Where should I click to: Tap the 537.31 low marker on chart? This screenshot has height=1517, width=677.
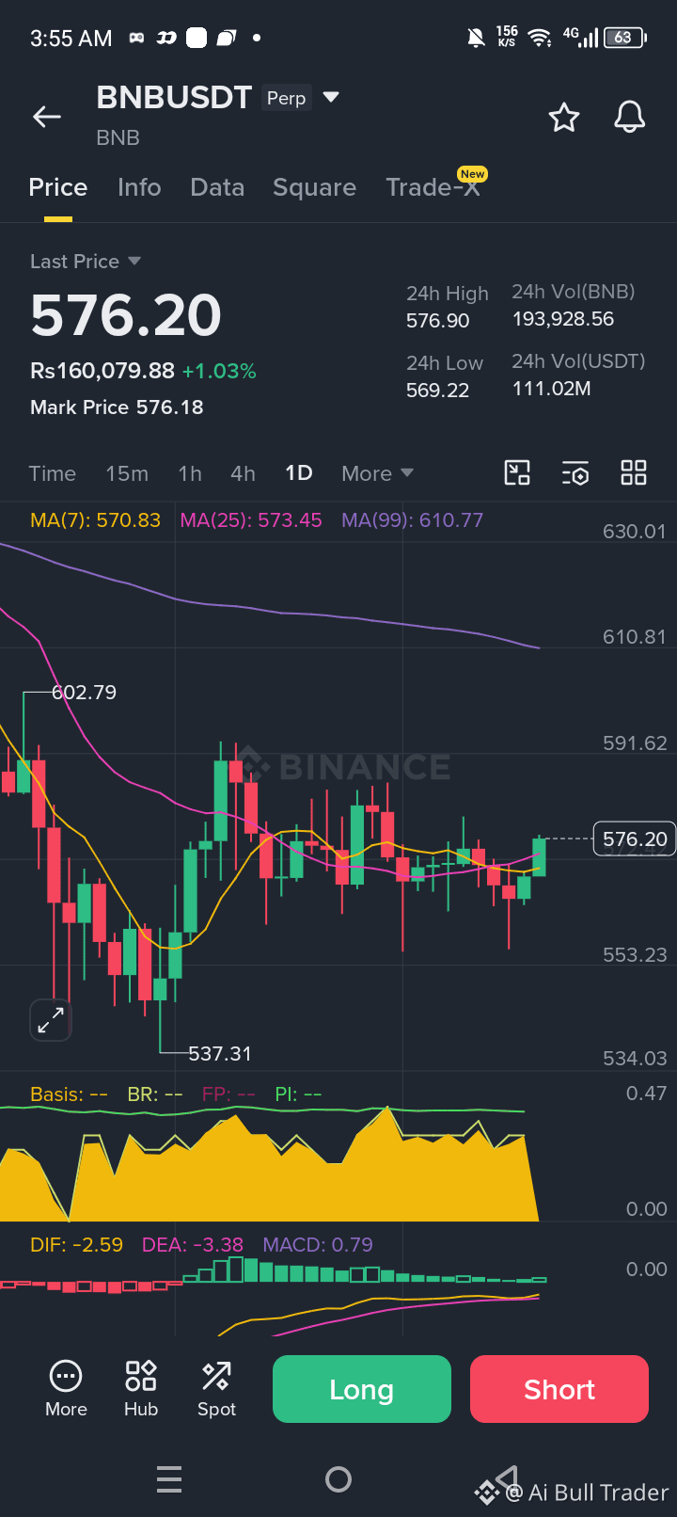(x=220, y=1054)
